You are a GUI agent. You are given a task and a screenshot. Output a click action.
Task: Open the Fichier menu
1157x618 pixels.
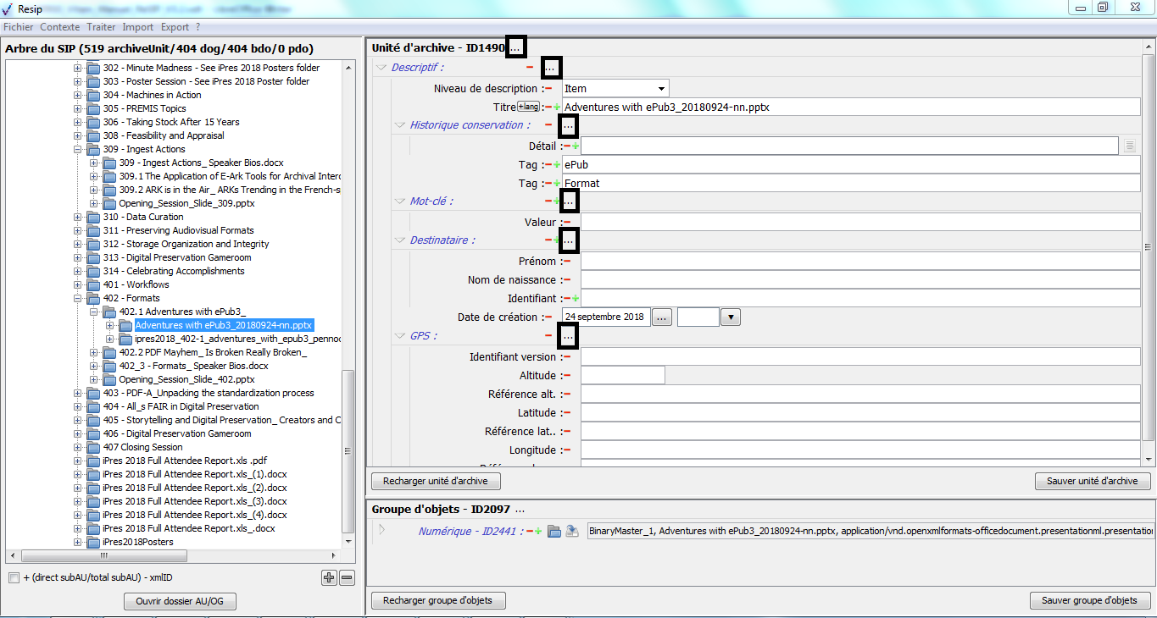pos(18,27)
